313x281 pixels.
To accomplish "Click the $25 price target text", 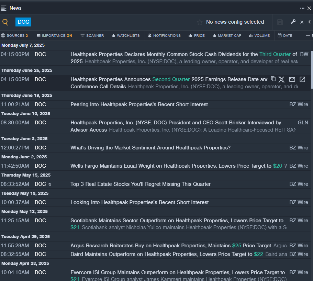I will click(x=236, y=246).
